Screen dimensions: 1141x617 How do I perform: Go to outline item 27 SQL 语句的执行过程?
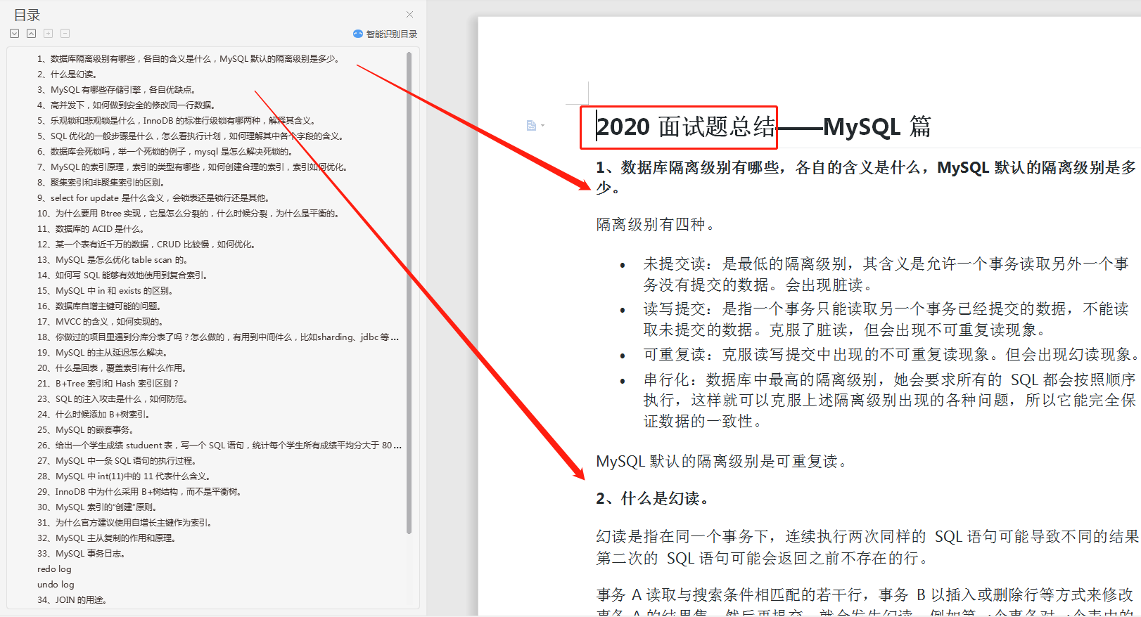[x=117, y=461]
